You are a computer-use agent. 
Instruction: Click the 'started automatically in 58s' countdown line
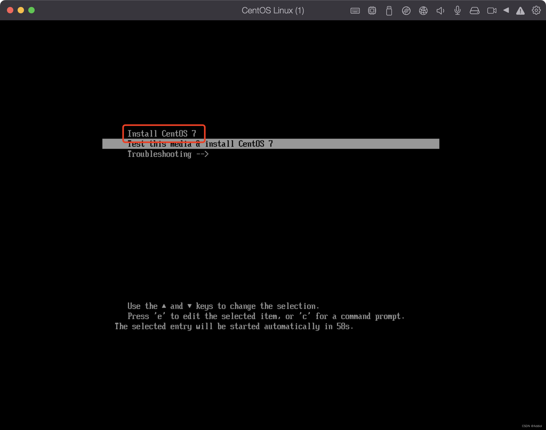coord(234,327)
